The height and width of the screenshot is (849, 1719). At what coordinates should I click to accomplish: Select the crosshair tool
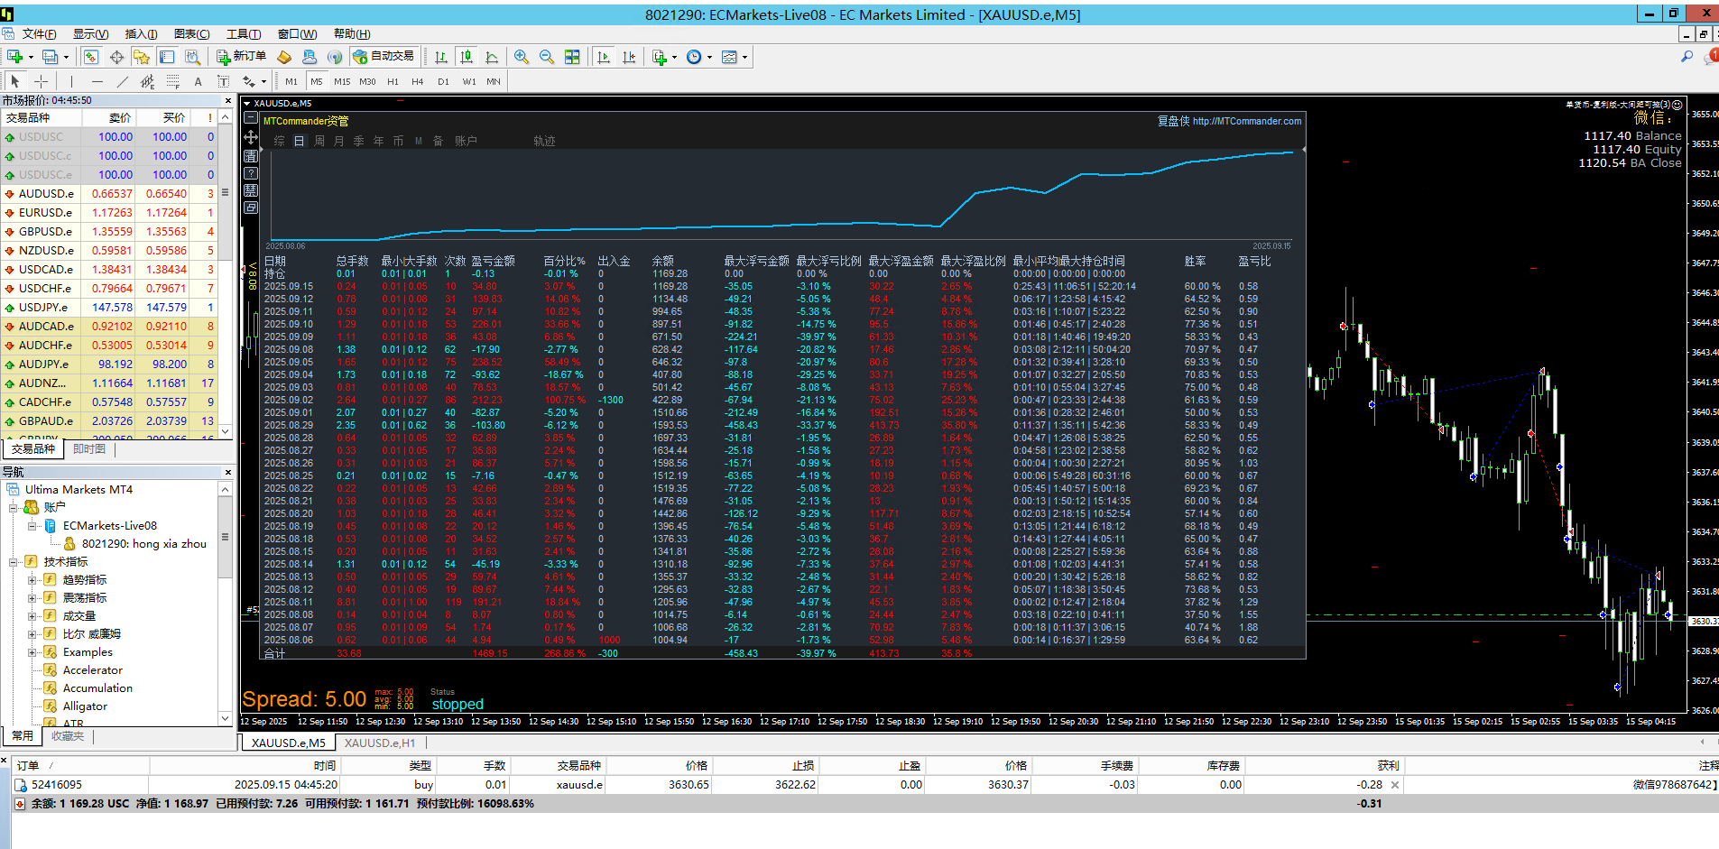pos(41,81)
